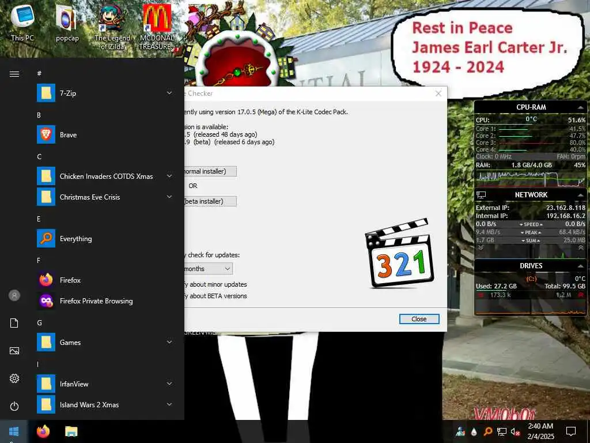Launch Brave from the Start menu
Image resolution: width=590 pixels, height=443 pixels.
(105, 134)
